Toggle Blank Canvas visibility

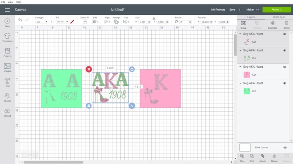(x=285, y=147)
